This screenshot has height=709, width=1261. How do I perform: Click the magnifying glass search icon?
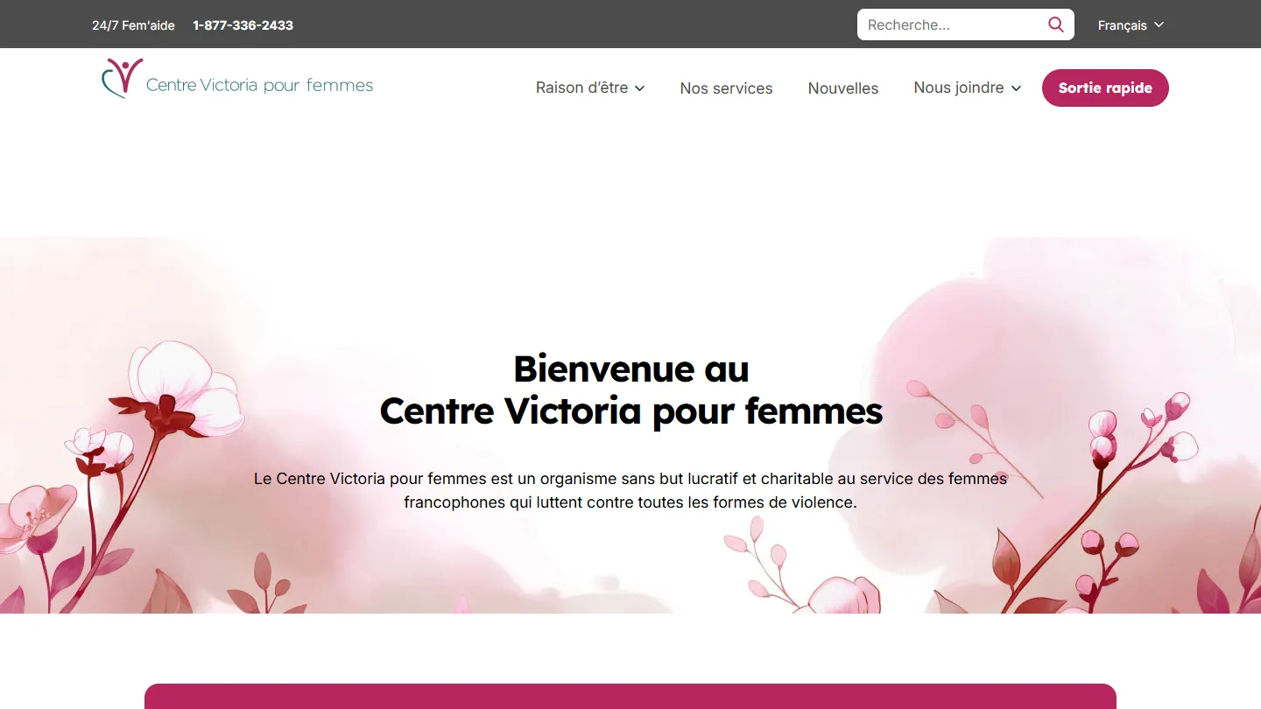pyautogui.click(x=1056, y=25)
